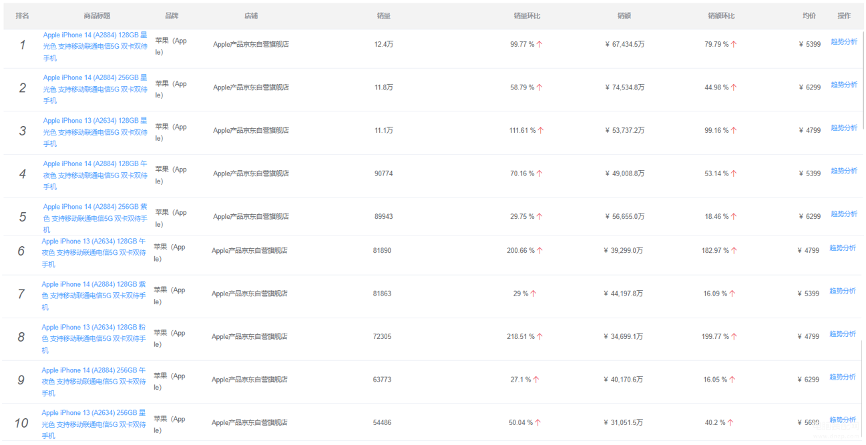The width and height of the screenshot is (866, 445).
Task: Select the ¥ 5399 price in rank 1 row
Action: [x=809, y=45]
